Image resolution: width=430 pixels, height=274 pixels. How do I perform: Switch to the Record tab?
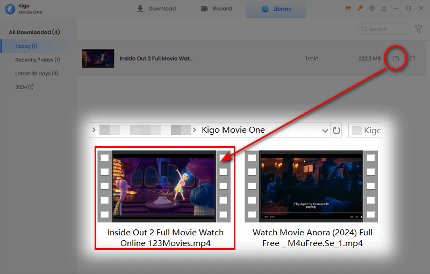pyautogui.click(x=217, y=9)
